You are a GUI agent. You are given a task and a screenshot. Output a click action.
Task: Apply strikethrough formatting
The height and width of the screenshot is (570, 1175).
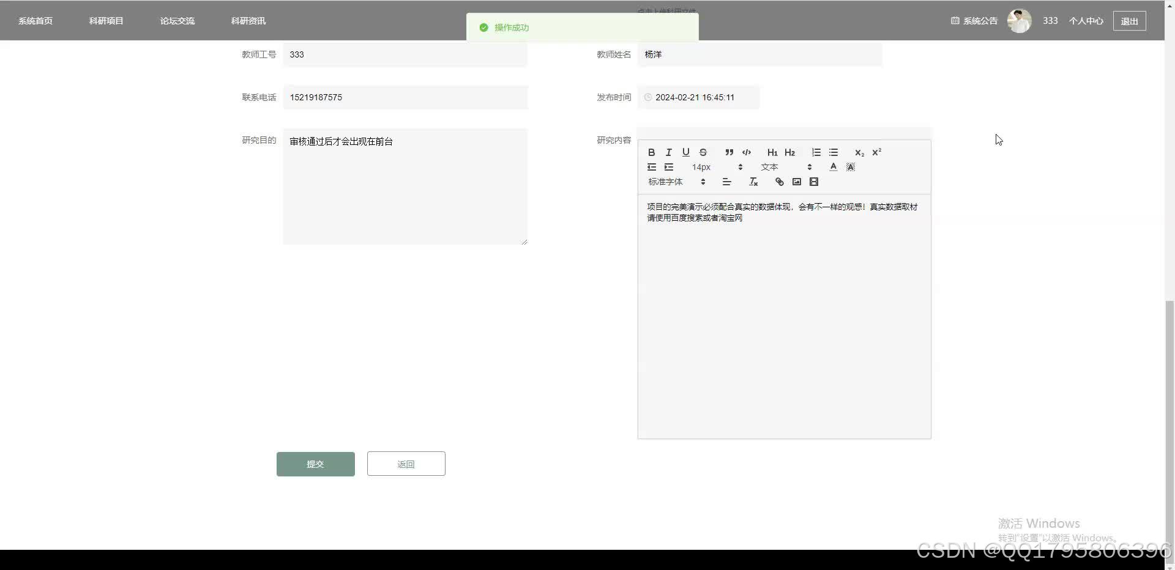pyautogui.click(x=703, y=152)
